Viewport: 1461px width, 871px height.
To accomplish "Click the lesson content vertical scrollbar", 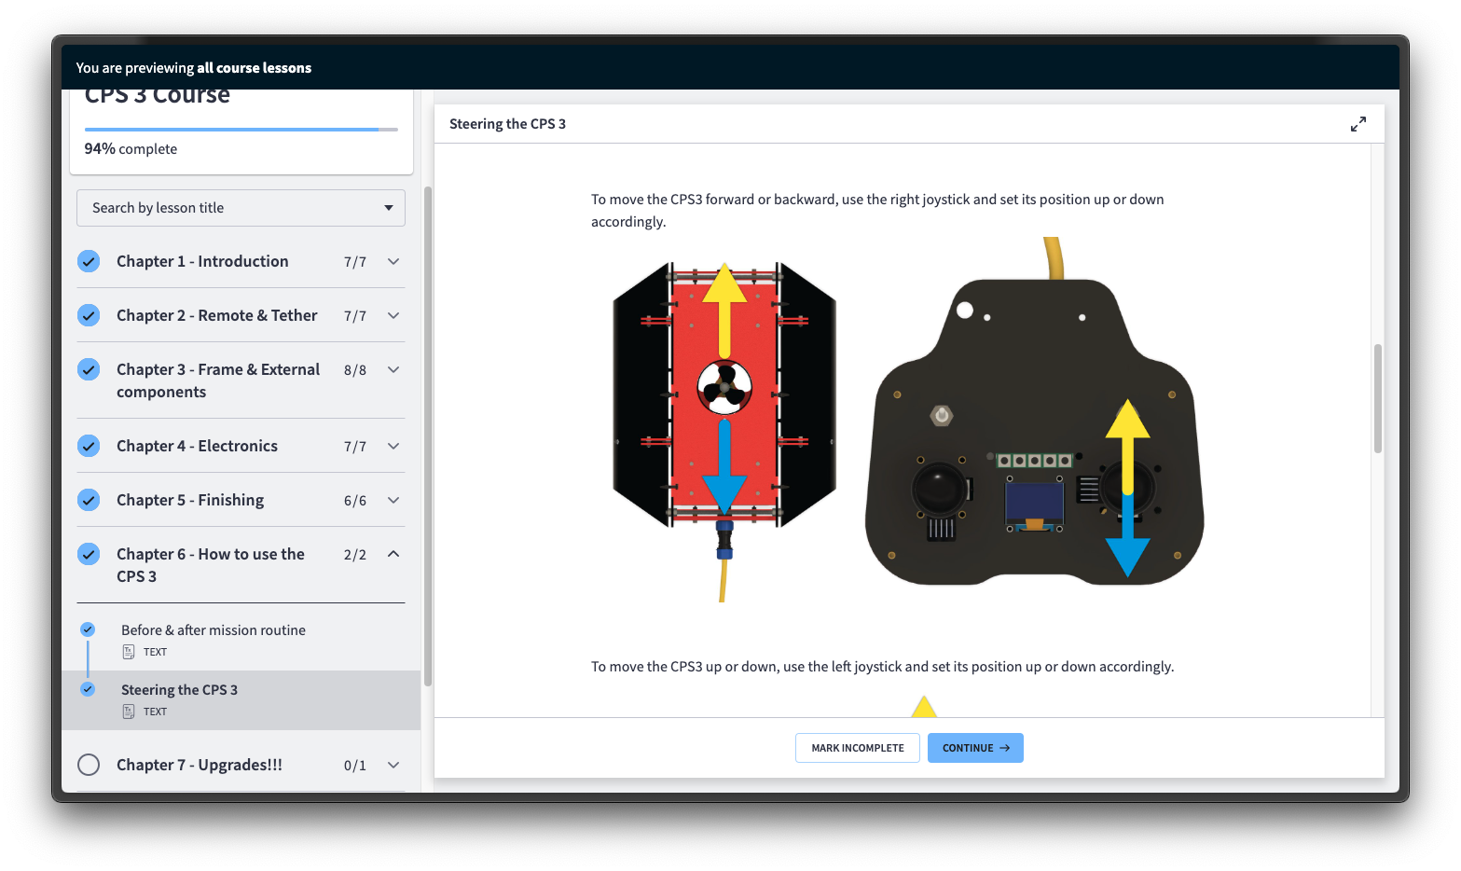I will [x=1377, y=399].
